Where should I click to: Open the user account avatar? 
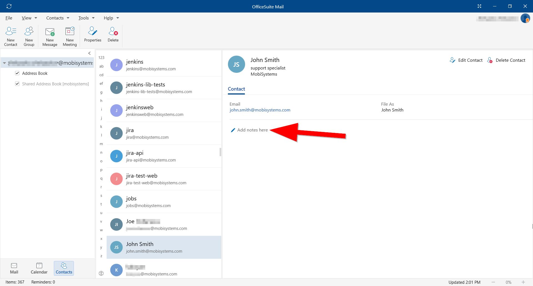(x=526, y=19)
